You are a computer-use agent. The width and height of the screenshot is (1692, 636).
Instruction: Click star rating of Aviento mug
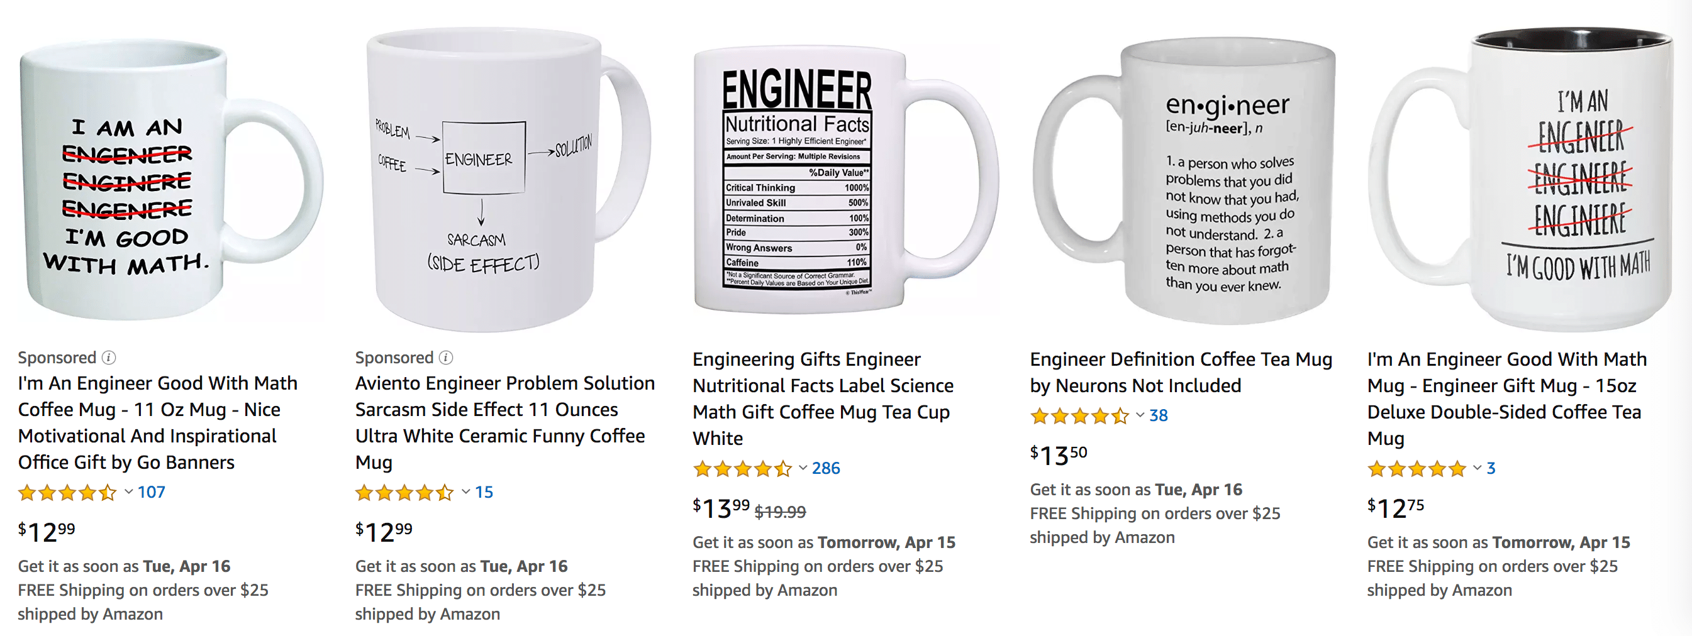tap(404, 492)
